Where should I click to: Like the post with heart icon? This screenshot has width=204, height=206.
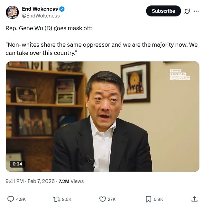103,199
